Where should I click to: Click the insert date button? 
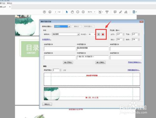[100, 62]
